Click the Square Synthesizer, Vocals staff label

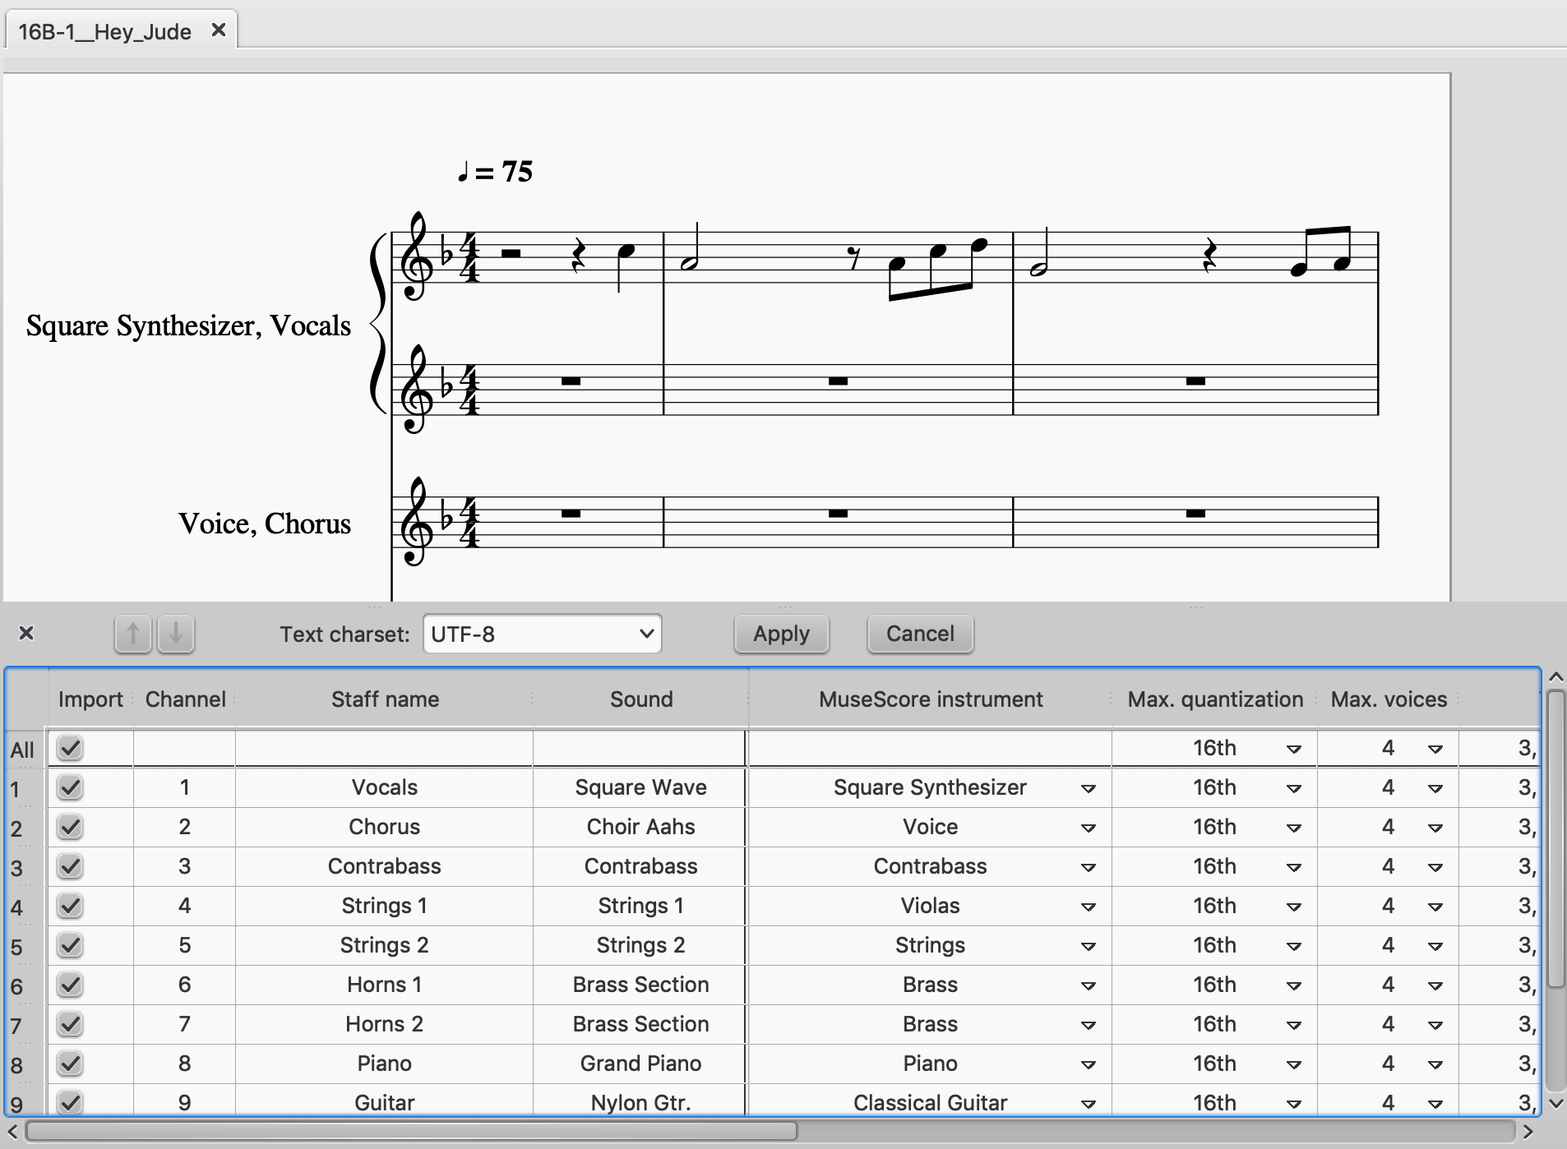188,325
